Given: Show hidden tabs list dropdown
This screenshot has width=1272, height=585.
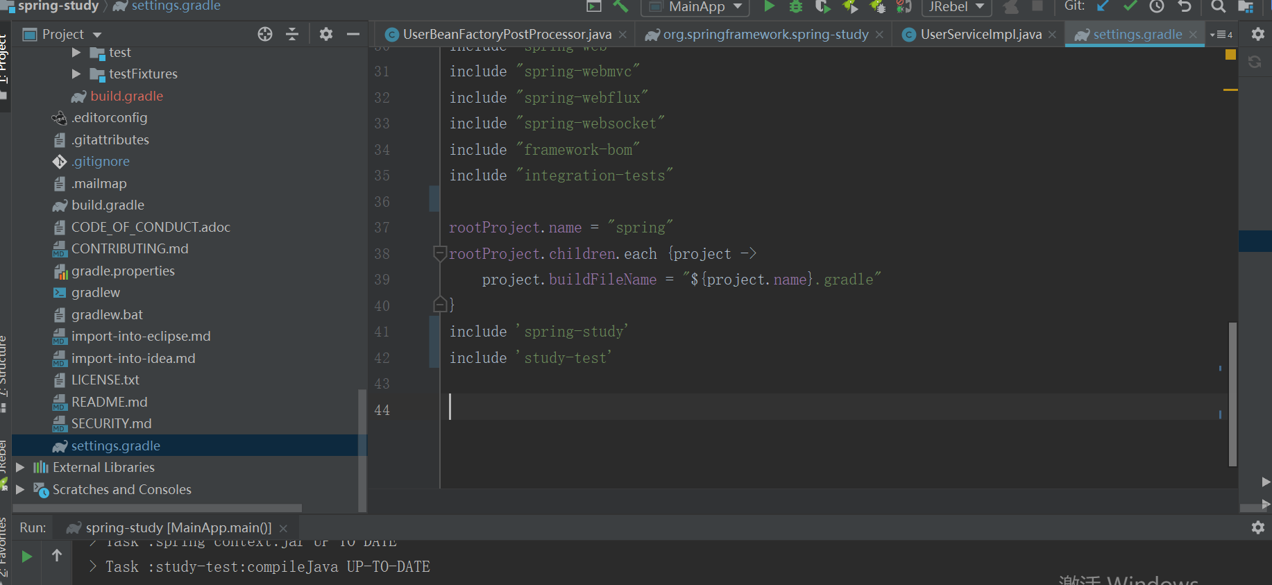Looking at the screenshot, I should click(x=1221, y=34).
